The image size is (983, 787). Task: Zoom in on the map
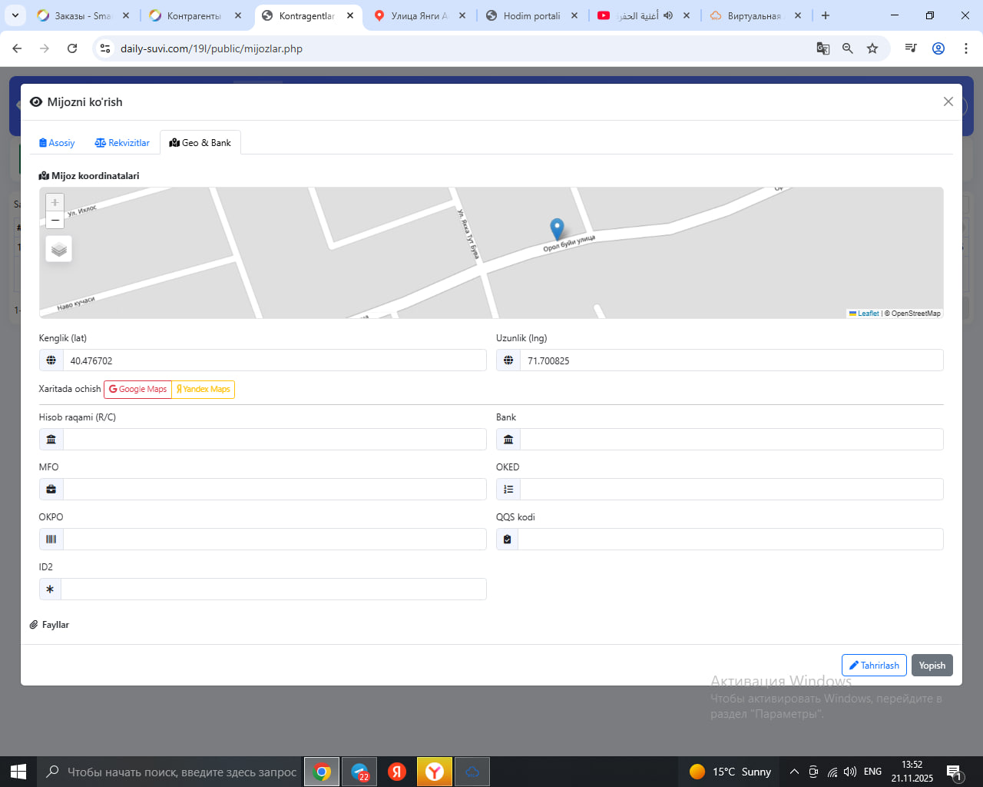point(55,203)
